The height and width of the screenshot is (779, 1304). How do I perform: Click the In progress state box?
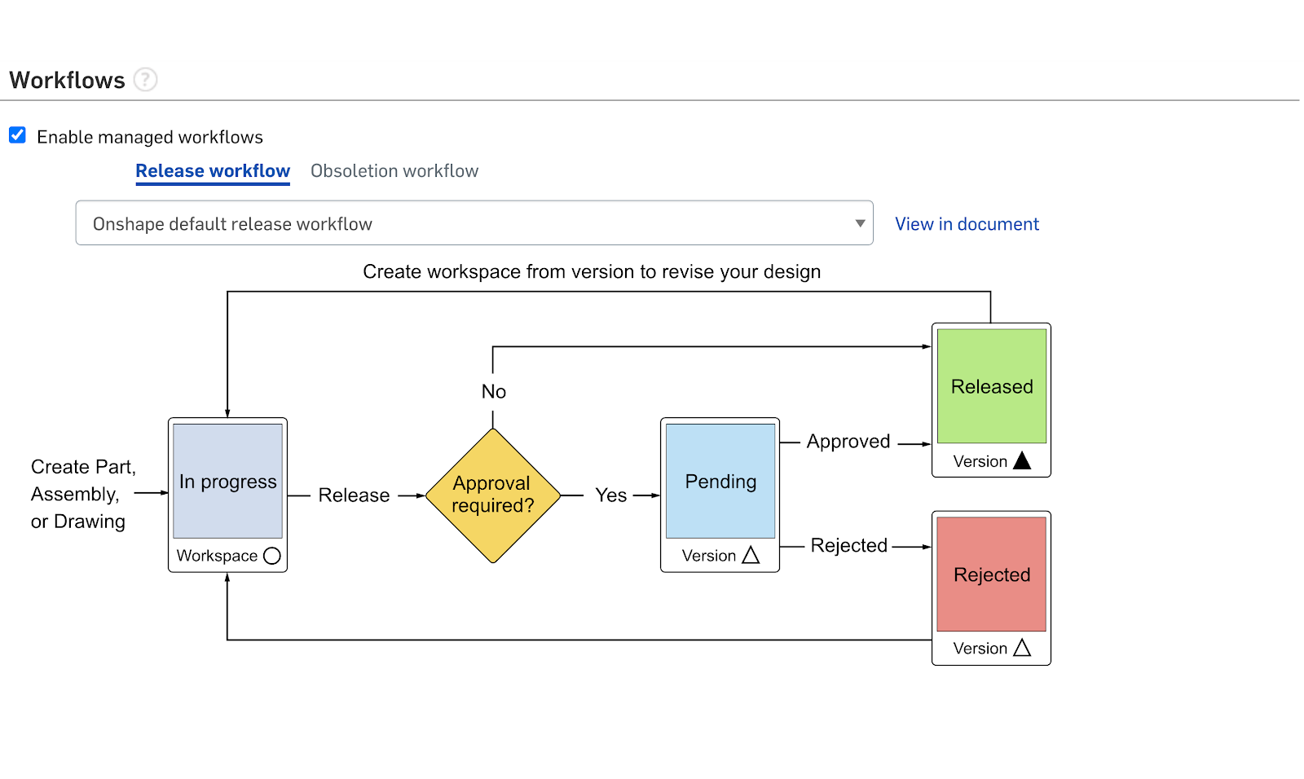pos(227,482)
